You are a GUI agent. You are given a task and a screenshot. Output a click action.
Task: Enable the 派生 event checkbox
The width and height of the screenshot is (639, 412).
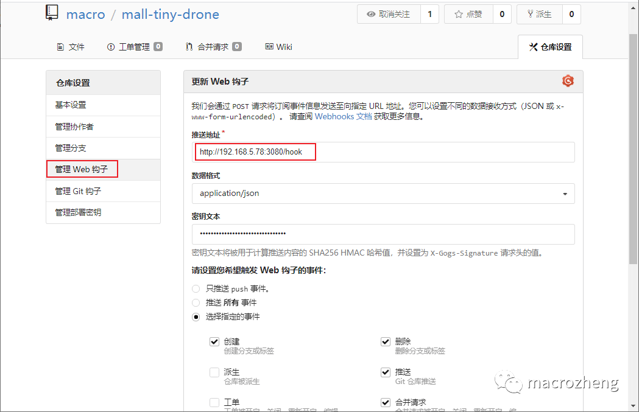[x=214, y=372]
